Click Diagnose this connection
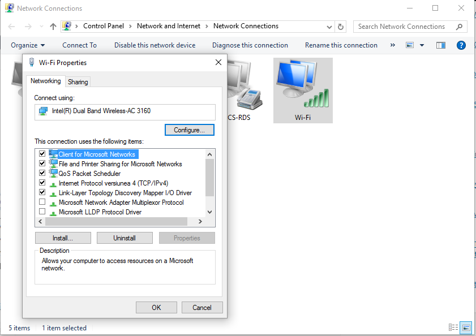Viewport: 476px width, 336px height. point(250,45)
